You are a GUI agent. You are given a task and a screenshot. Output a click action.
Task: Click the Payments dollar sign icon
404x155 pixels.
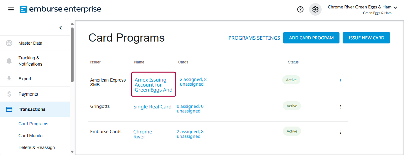[9, 94]
